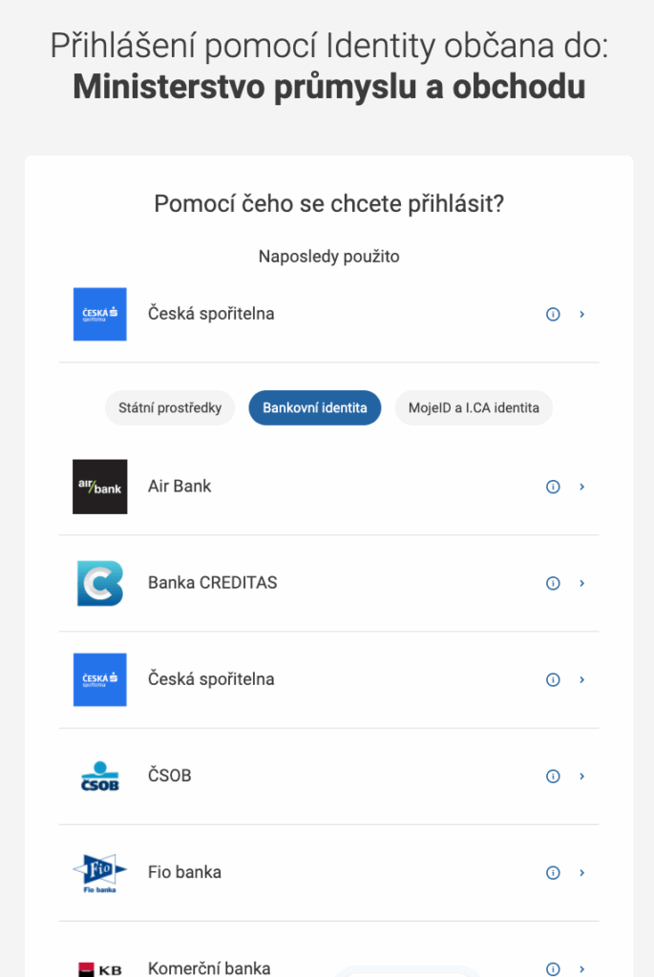654x977 pixels.
Task: Click Česká spořitelna logo under Naposledy použito
Action: pos(99,314)
